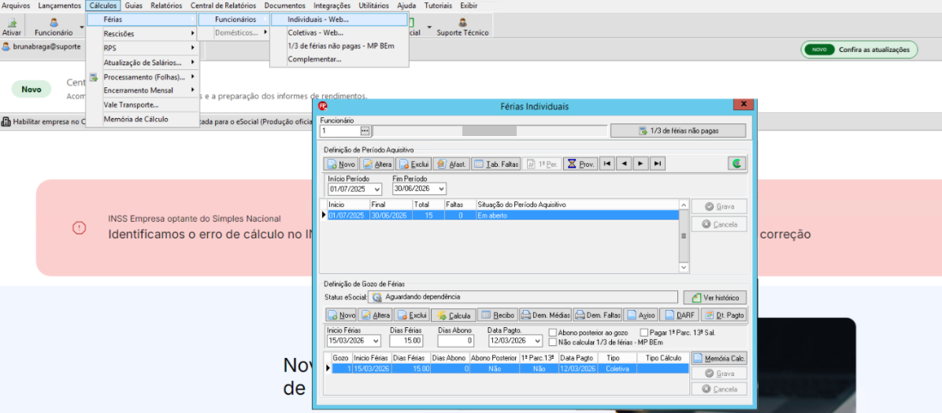Viewport: 942px width, 413px height.
Task: Print Dem. Faltas report
Action: click(x=597, y=315)
